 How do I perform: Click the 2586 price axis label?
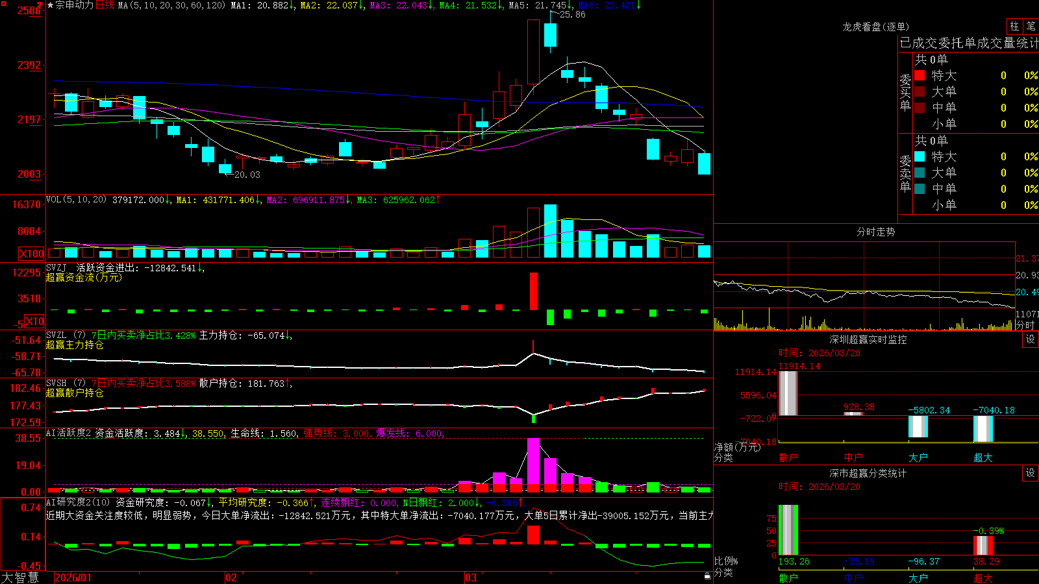click(x=29, y=10)
